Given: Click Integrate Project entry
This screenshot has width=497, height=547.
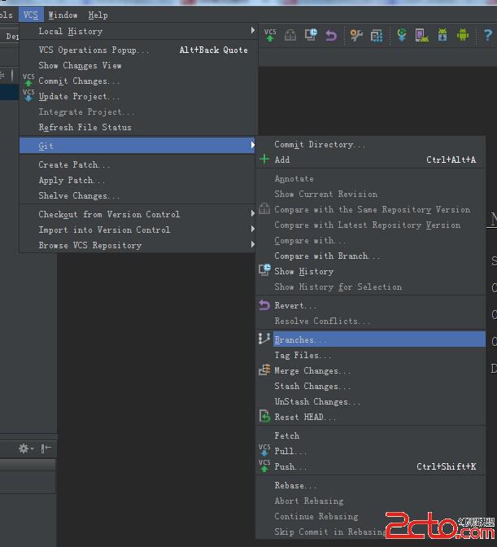Looking at the screenshot, I should [x=138, y=112].
